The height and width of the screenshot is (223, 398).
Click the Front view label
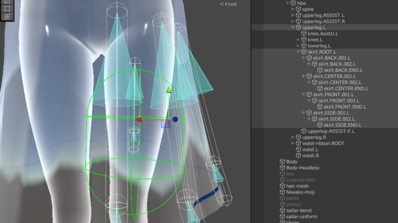pyautogui.click(x=230, y=4)
